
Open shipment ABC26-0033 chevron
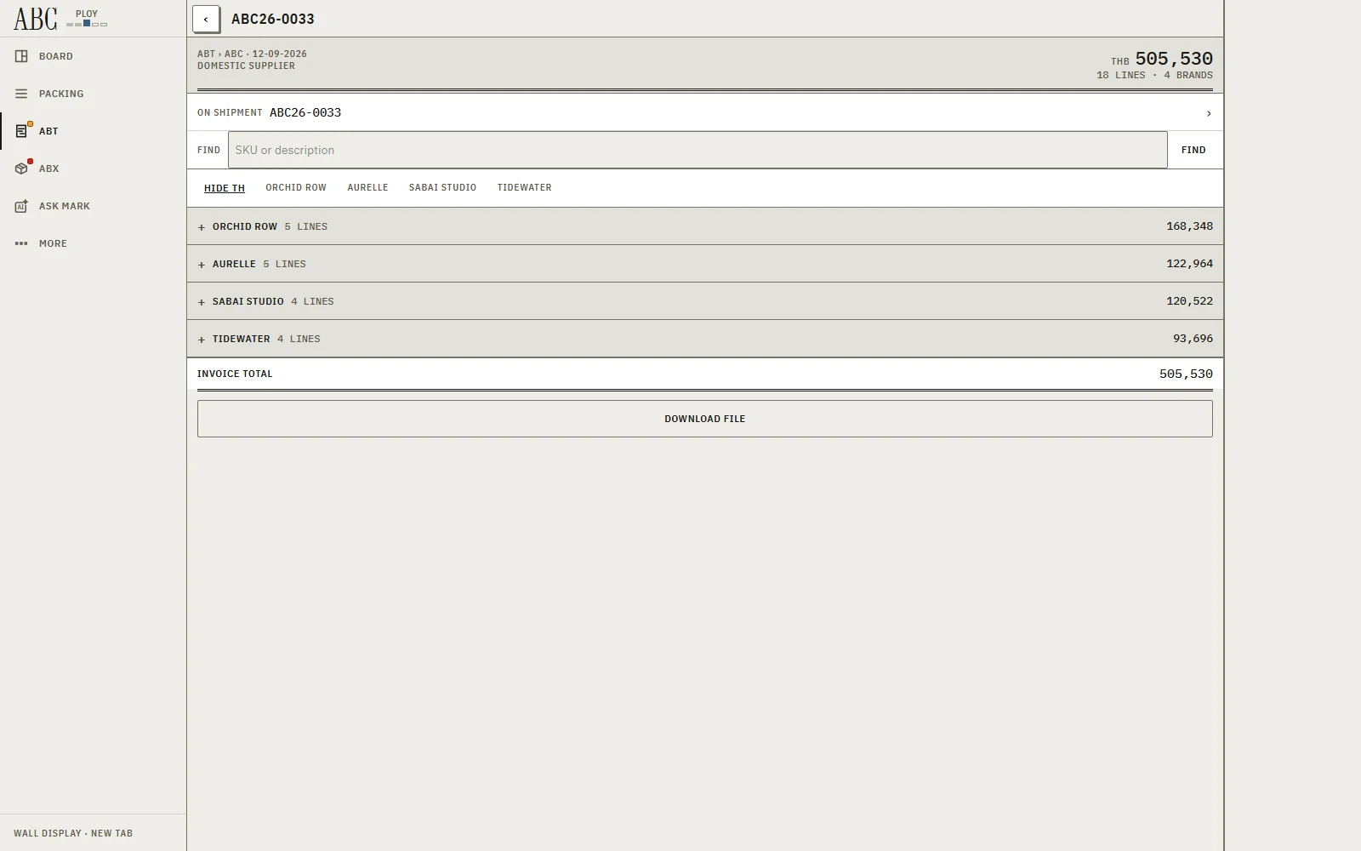coord(1208,113)
